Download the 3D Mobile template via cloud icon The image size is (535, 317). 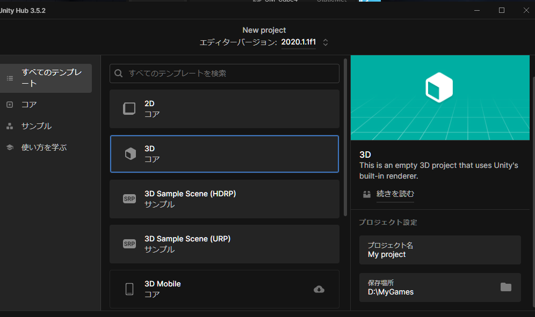coord(319,290)
